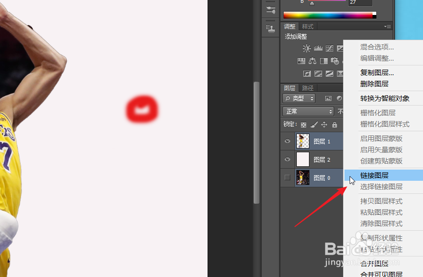Open the Clone Source panel icon
This screenshot has height=277, width=423.
pyautogui.click(x=271, y=28)
